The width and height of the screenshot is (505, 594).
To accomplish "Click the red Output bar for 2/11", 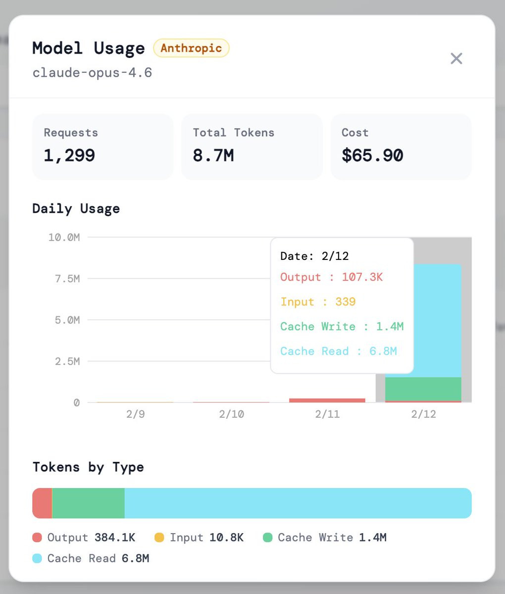I will pos(327,400).
